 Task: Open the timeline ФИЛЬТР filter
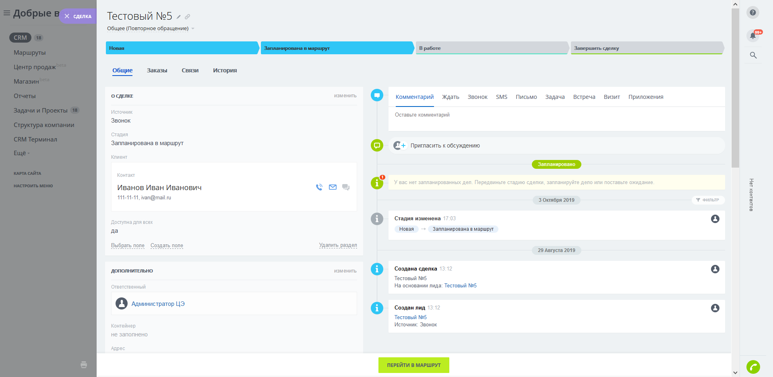tap(708, 200)
